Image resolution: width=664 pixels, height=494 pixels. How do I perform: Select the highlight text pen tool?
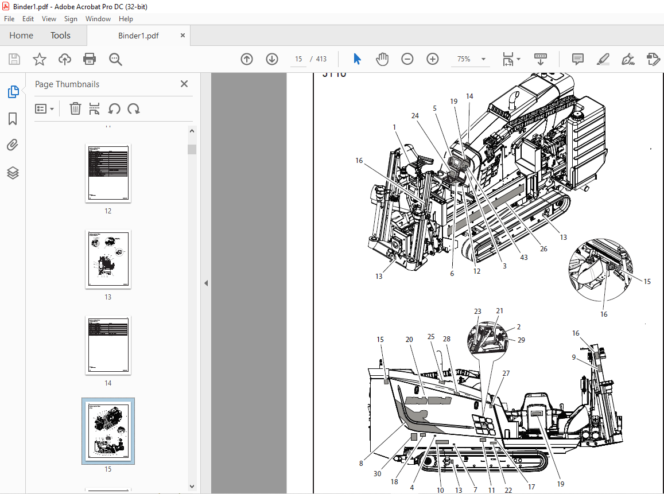pos(603,59)
